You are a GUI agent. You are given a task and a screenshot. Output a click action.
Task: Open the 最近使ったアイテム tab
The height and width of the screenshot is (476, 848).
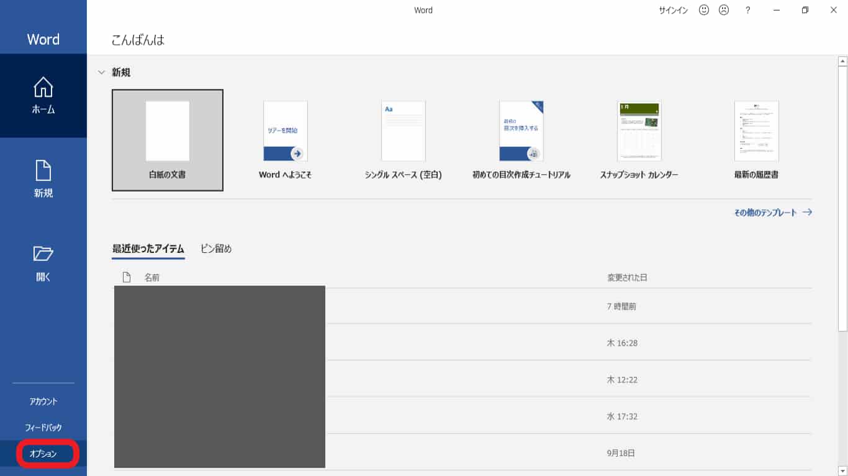point(148,249)
